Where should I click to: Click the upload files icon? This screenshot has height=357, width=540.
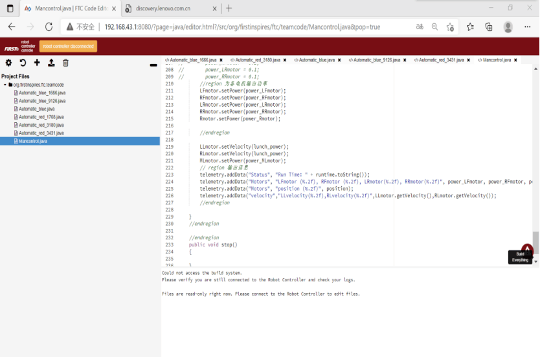click(51, 63)
